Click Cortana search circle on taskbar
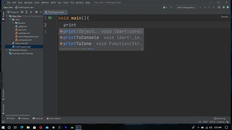Image resolution: width=232 pixels, height=130 pixels. [x=9, y=127]
